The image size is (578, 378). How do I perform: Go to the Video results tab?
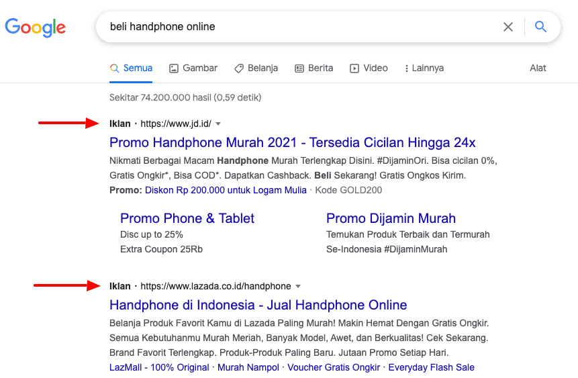(369, 68)
